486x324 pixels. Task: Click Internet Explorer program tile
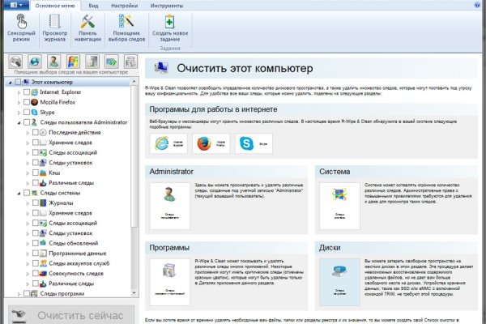coord(168,143)
